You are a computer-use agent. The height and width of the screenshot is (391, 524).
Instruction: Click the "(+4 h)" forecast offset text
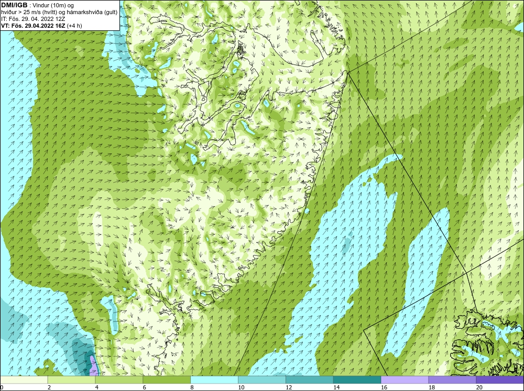pyautogui.click(x=74, y=26)
